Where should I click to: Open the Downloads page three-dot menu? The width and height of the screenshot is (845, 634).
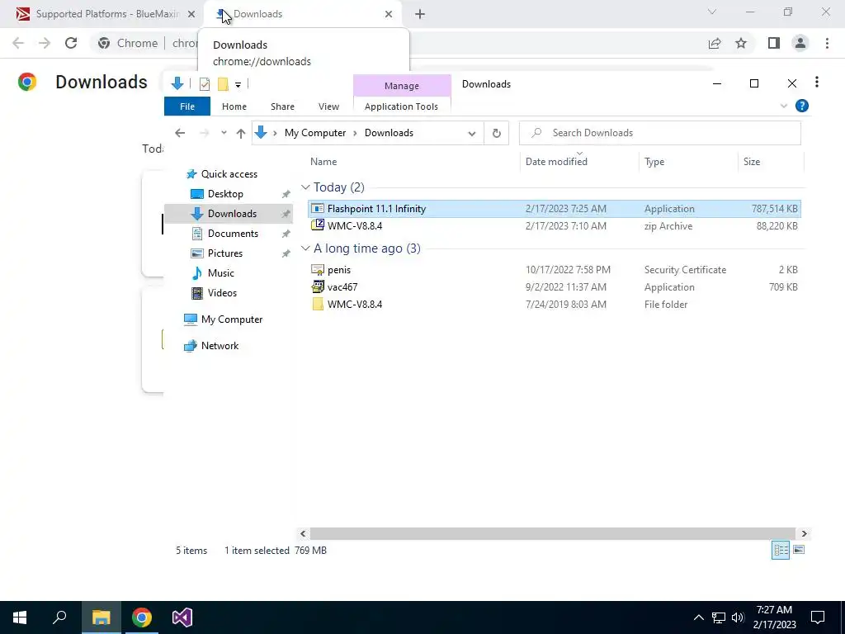(817, 82)
